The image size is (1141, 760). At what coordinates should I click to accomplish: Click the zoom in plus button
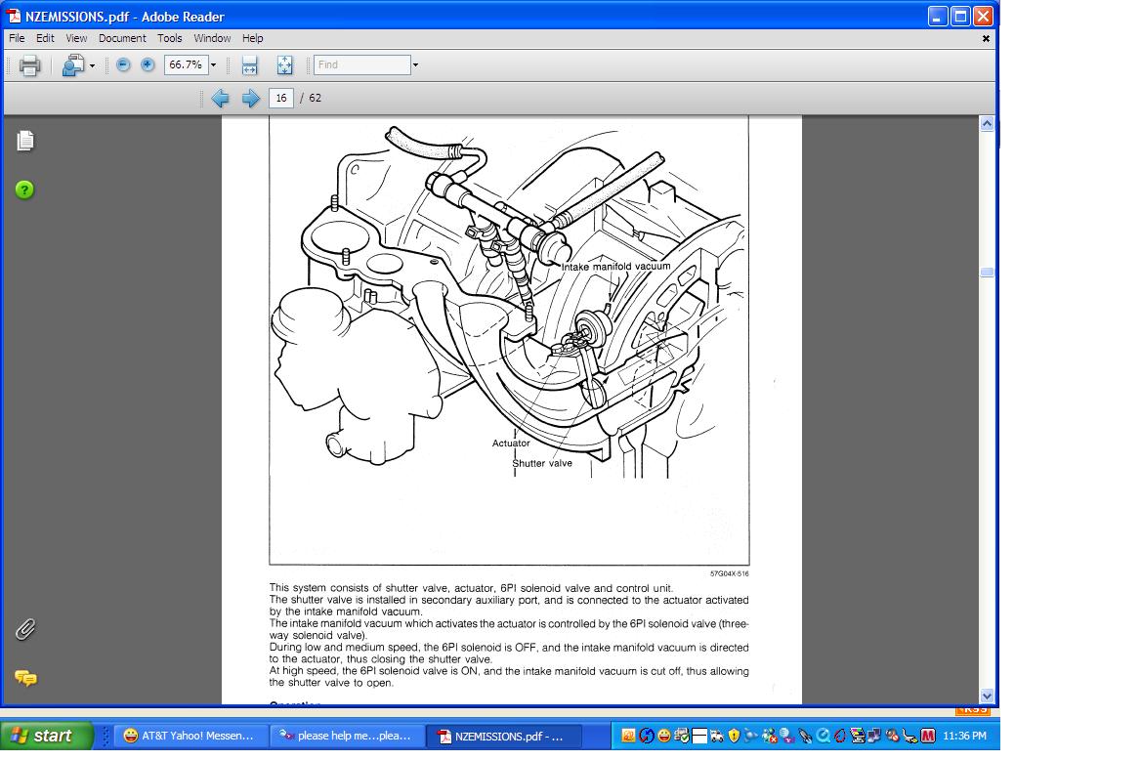148,65
